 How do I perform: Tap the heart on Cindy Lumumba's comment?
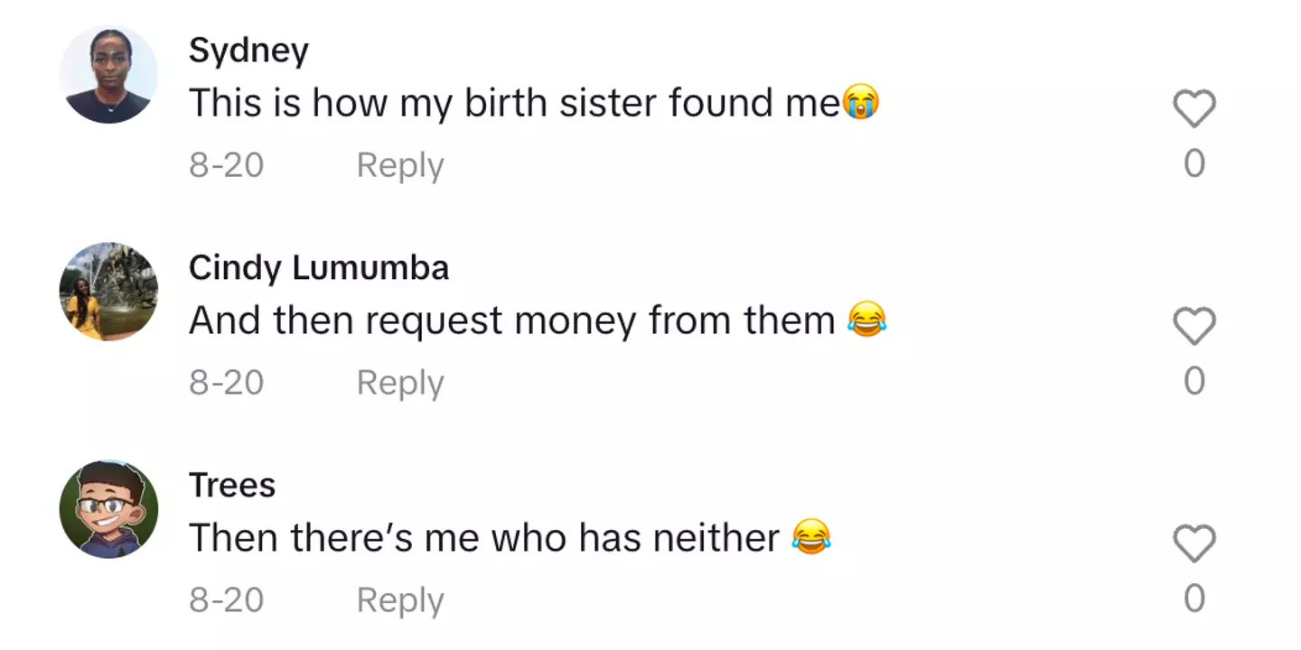pos(1193,327)
